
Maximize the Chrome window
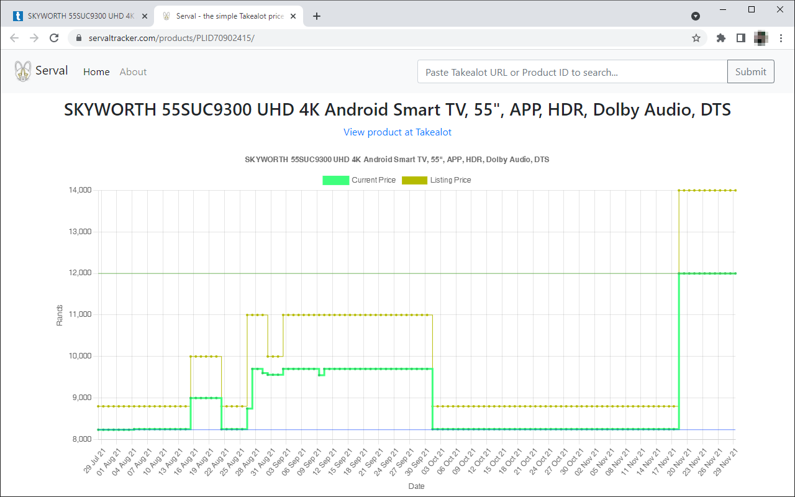tap(752, 9)
